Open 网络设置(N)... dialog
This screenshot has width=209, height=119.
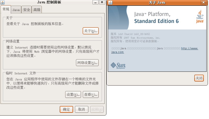pyautogui.click(x=87, y=63)
